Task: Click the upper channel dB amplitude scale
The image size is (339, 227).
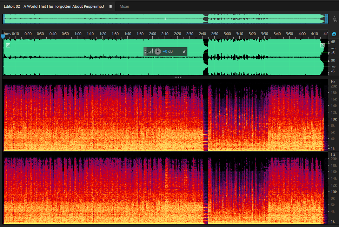Action: pos(333,48)
